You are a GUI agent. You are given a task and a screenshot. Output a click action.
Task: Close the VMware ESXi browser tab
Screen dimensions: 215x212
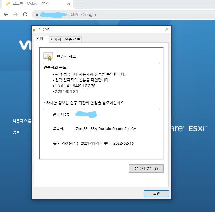pos(69,4)
